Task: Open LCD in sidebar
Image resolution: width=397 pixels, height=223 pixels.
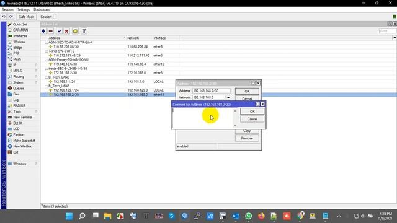Action: pyautogui.click(x=16, y=129)
